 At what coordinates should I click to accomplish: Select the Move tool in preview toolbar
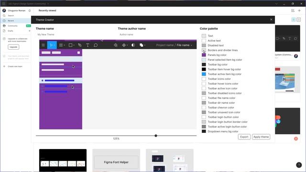[x=51, y=45]
